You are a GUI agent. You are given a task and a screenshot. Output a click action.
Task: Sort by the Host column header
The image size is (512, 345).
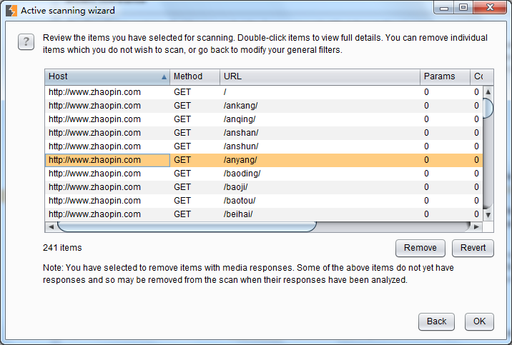(107, 76)
